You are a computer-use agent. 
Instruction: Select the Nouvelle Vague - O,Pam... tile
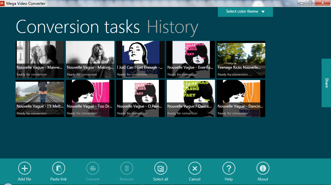pos(140,98)
